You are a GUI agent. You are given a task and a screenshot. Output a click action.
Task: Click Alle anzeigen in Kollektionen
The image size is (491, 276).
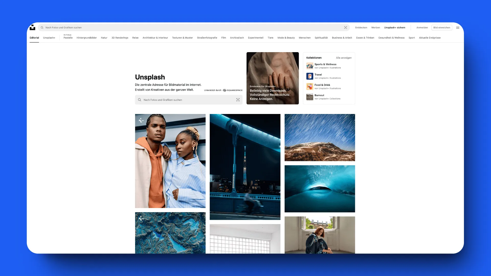click(344, 58)
